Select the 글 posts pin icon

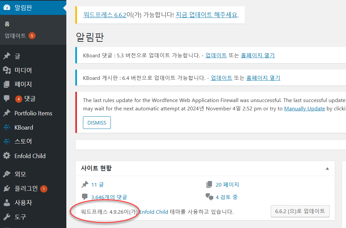tap(7, 56)
